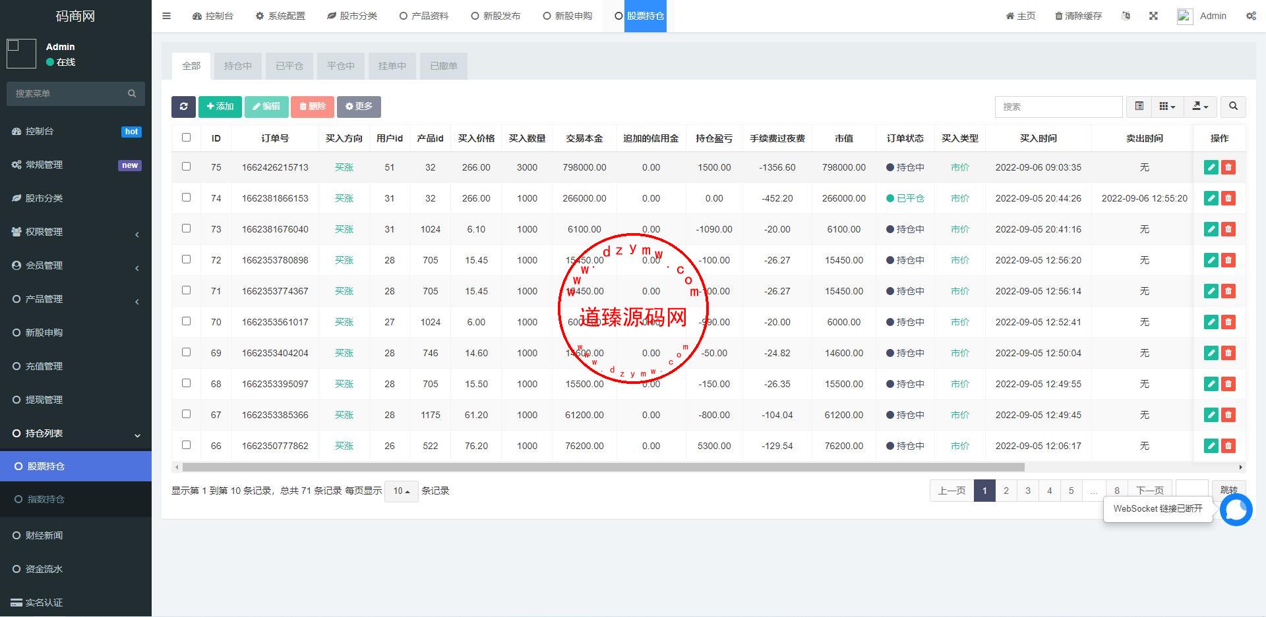
Task: Click the 跳转 jump button
Action: (x=1228, y=491)
